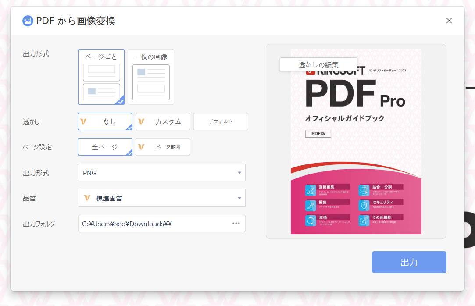Select the ページごと output layout option
Image resolution: width=475 pixels, height=306 pixels.
[101, 77]
